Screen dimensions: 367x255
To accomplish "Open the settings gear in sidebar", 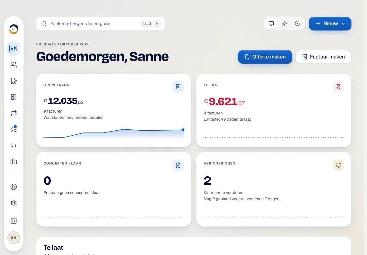I will [x=14, y=203].
